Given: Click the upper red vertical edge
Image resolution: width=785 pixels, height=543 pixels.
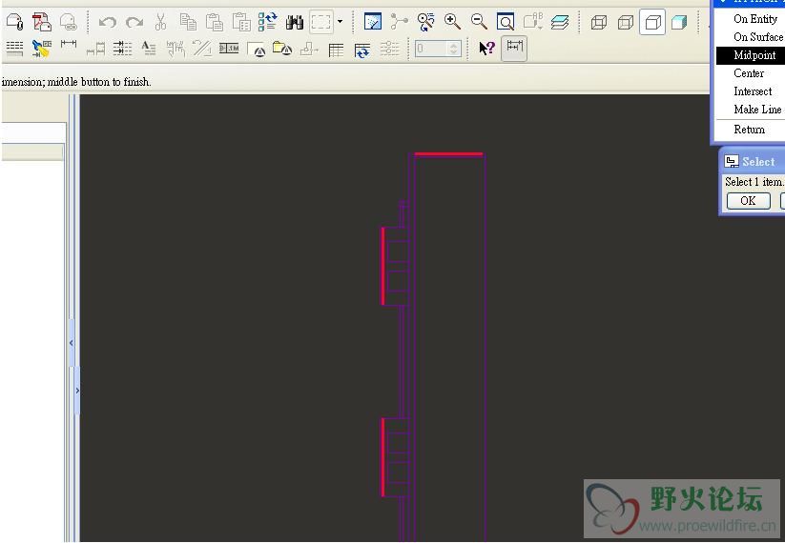Looking at the screenshot, I should click(383, 266).
